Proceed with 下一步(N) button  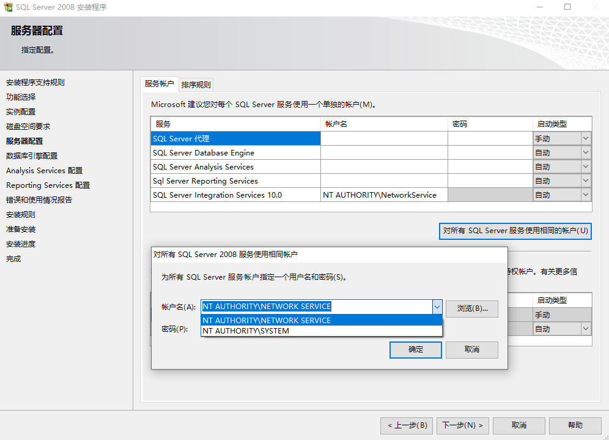[x=463, y=425]
